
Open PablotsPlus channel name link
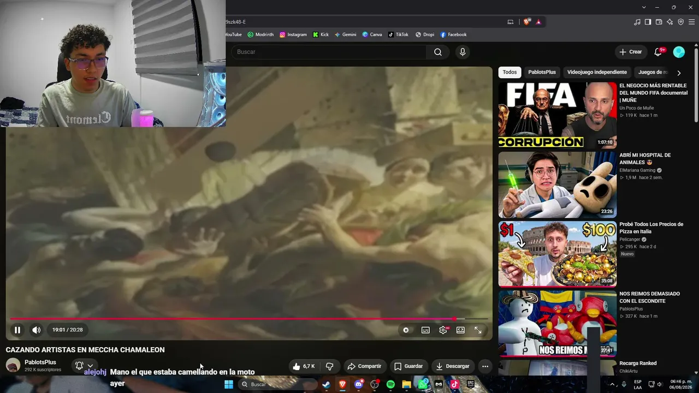click(x=40, y=362)
